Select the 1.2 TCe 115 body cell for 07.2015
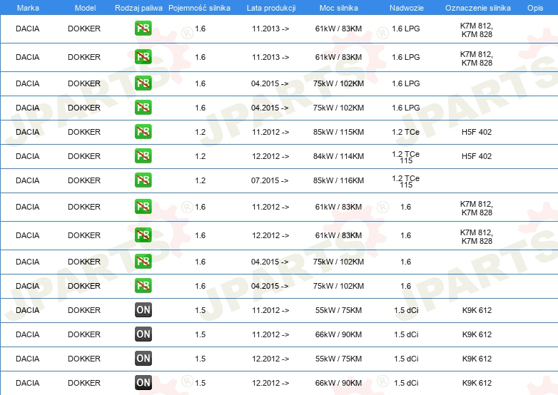The image size is (558, 395). 406,181
